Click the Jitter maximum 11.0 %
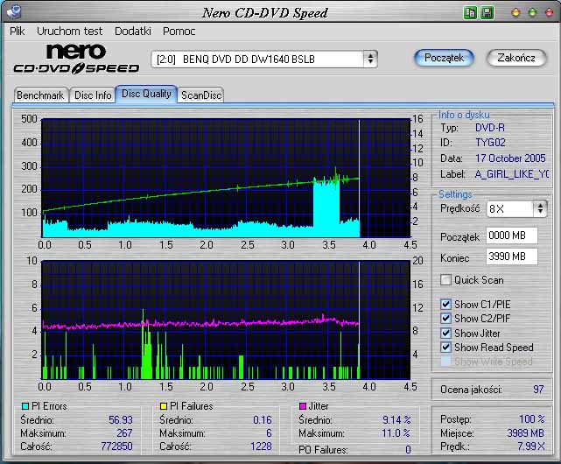The image size is (561, 464). [396, 433]
